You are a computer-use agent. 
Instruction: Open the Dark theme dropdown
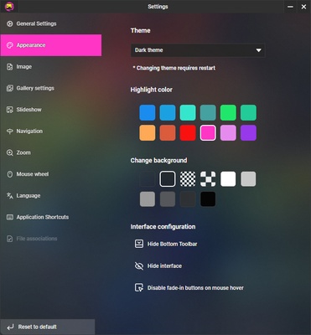pyautogui.click(x=198, y=50)
